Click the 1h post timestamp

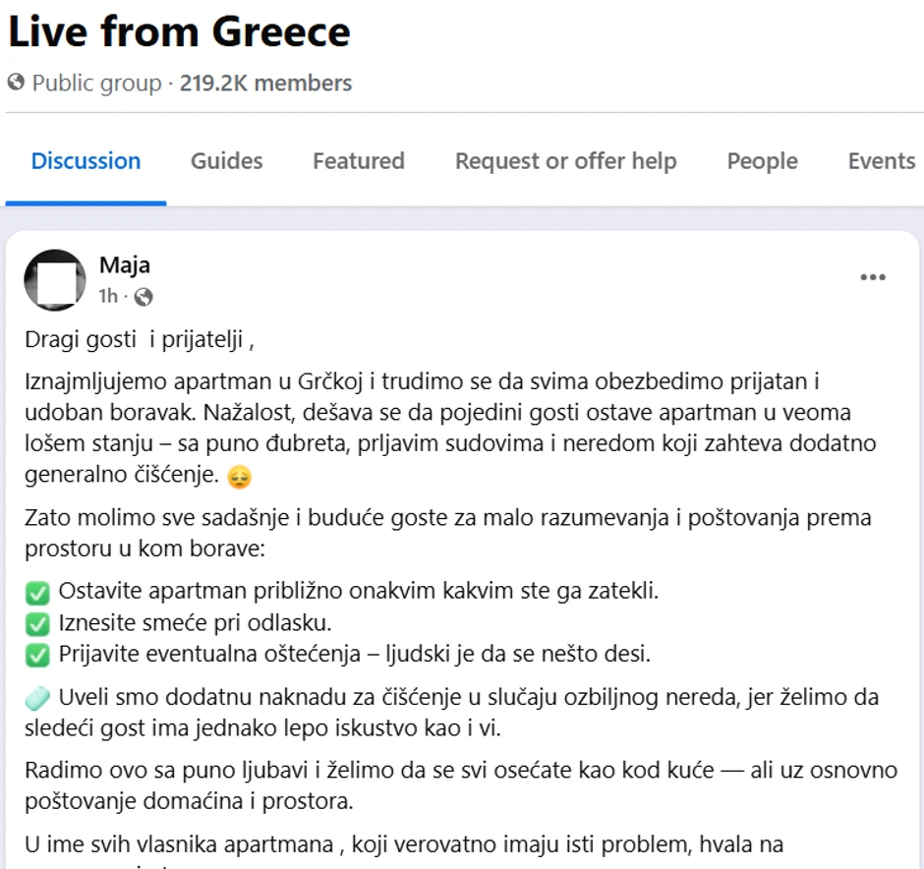pos(108,296)
